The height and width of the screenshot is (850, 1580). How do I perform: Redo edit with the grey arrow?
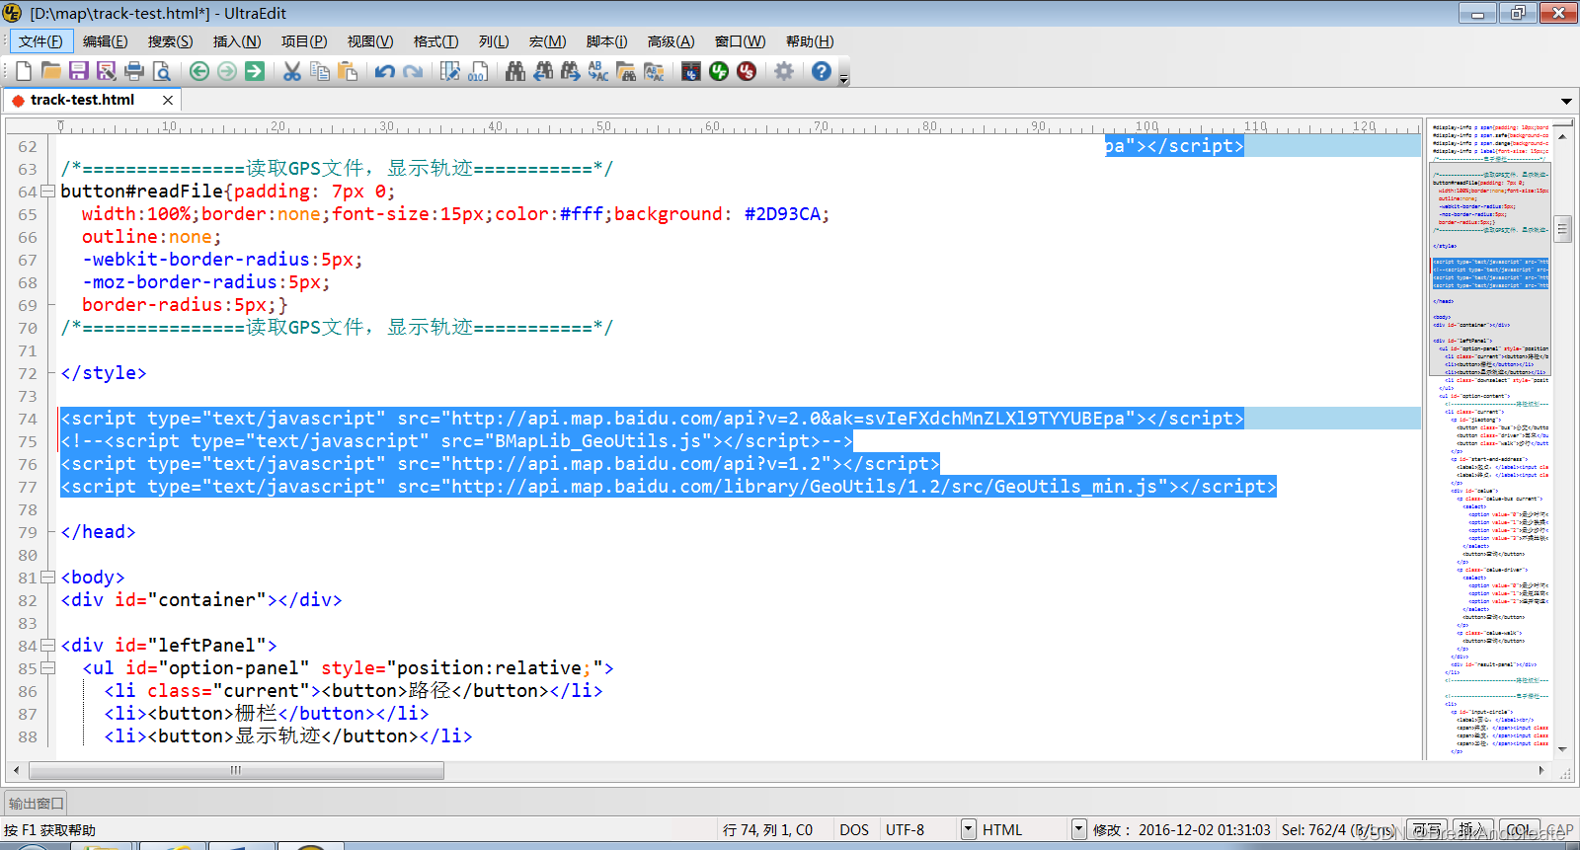coord(413,71)
